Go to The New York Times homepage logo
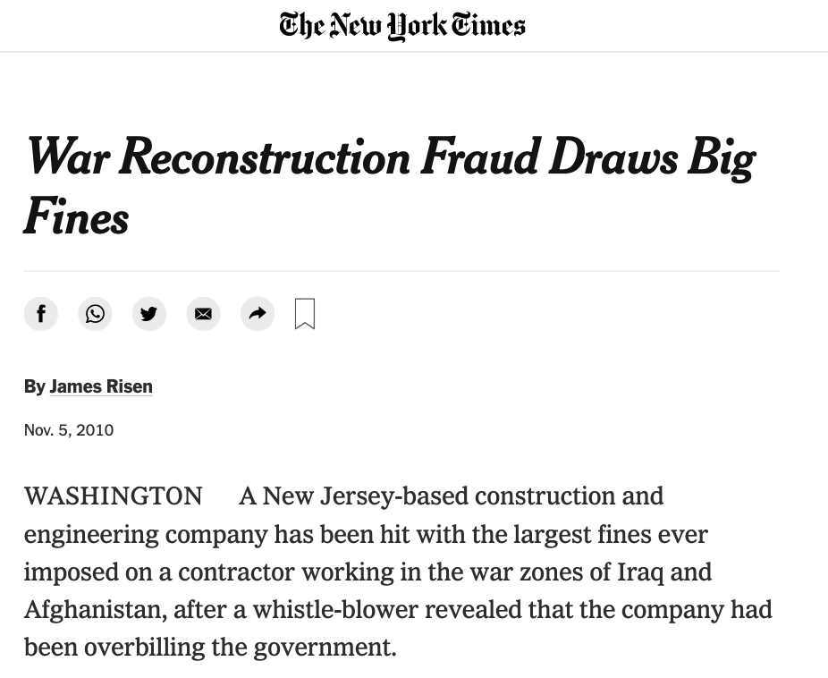828x678 pixels. click(402, 25)
